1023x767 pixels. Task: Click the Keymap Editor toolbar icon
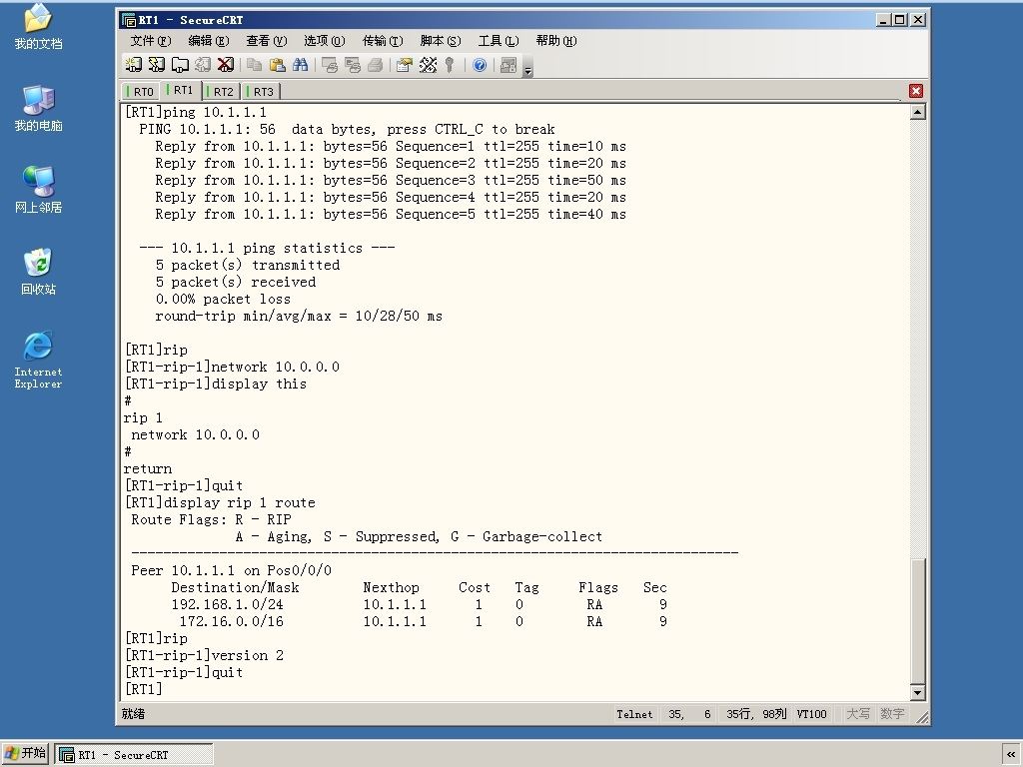pyautogui.click(x=428, y=65)
